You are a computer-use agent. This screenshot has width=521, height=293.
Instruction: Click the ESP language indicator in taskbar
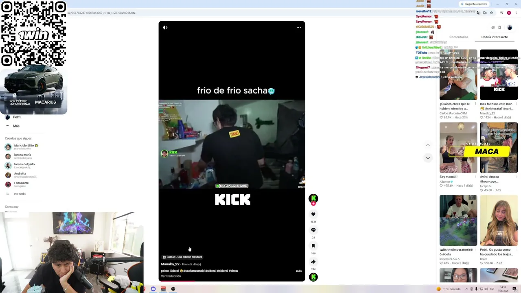point(492,289)
